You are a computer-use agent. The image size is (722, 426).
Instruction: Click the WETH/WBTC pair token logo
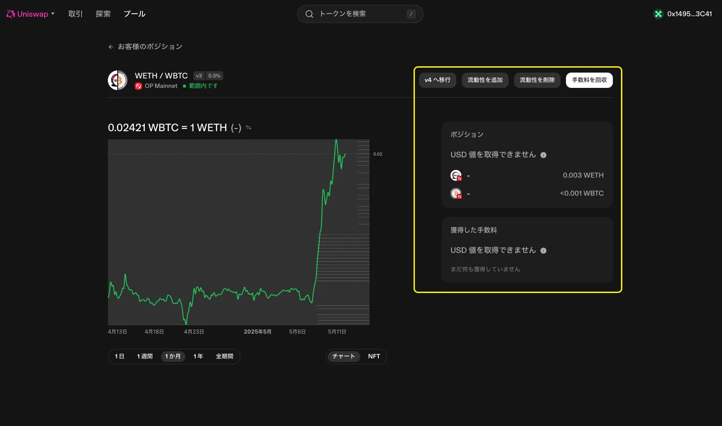[118, 80]
